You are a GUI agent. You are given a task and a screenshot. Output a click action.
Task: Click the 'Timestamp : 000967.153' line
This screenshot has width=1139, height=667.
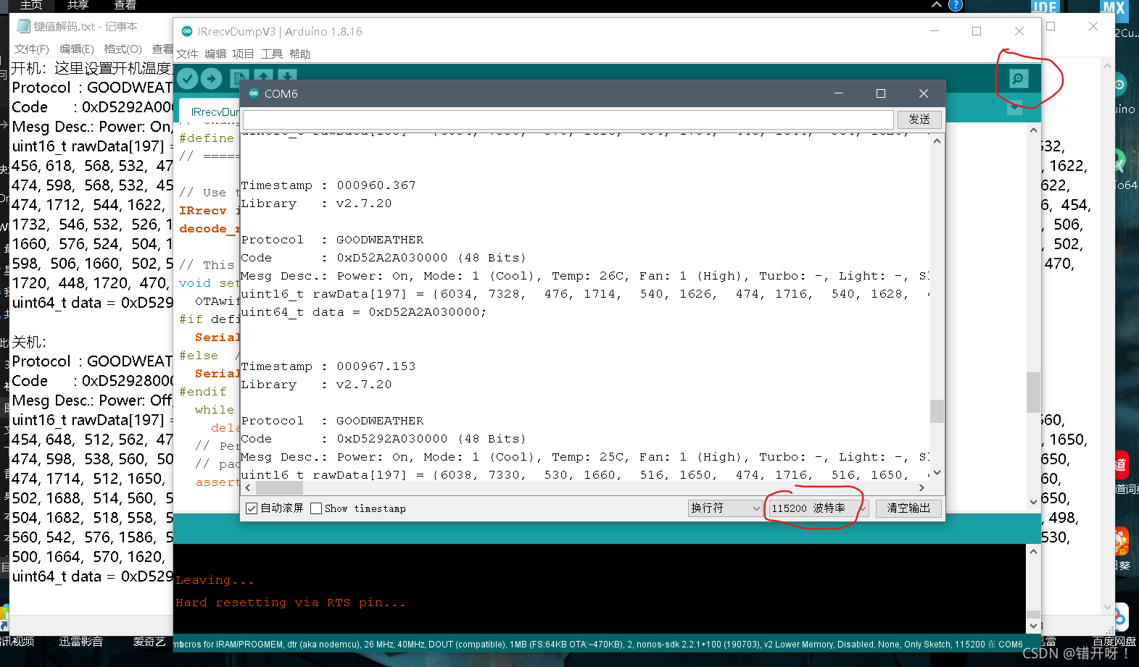tap(328, 366)
